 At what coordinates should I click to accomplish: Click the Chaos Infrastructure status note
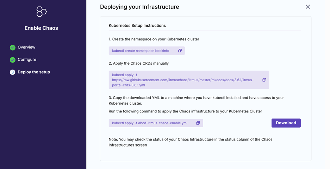190,142
